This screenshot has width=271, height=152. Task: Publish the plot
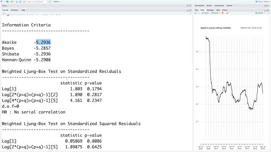coord(259,13)
